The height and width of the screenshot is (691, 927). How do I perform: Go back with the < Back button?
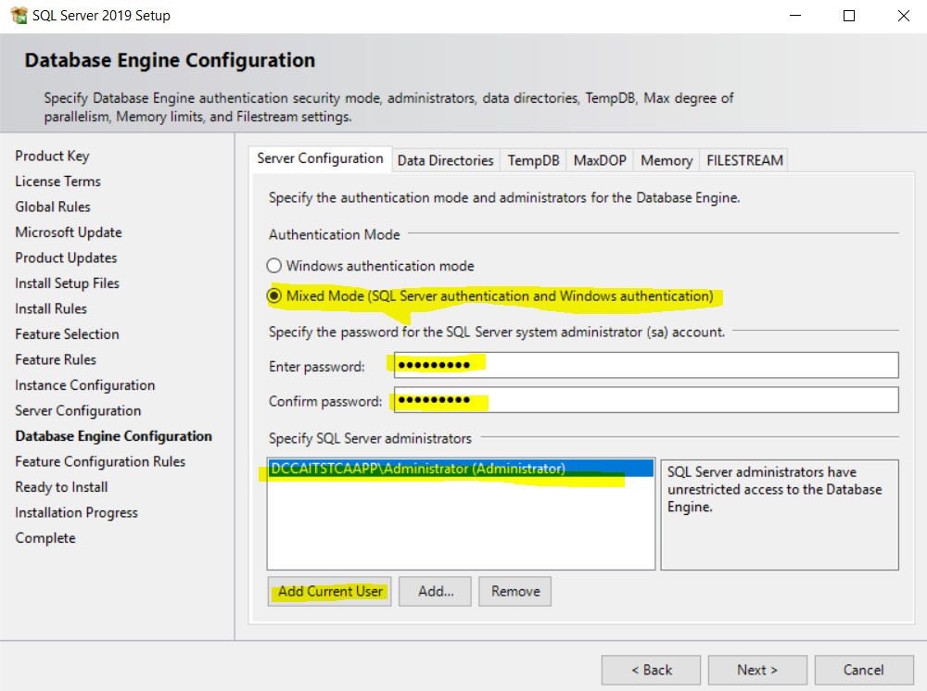coord(651,670)
